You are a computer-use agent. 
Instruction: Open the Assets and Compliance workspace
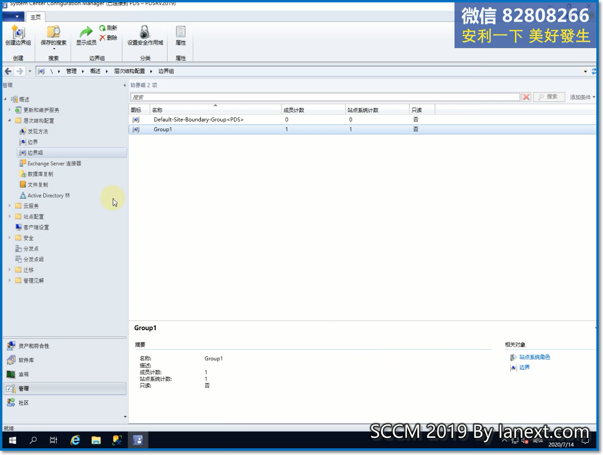tap(65, 346)
